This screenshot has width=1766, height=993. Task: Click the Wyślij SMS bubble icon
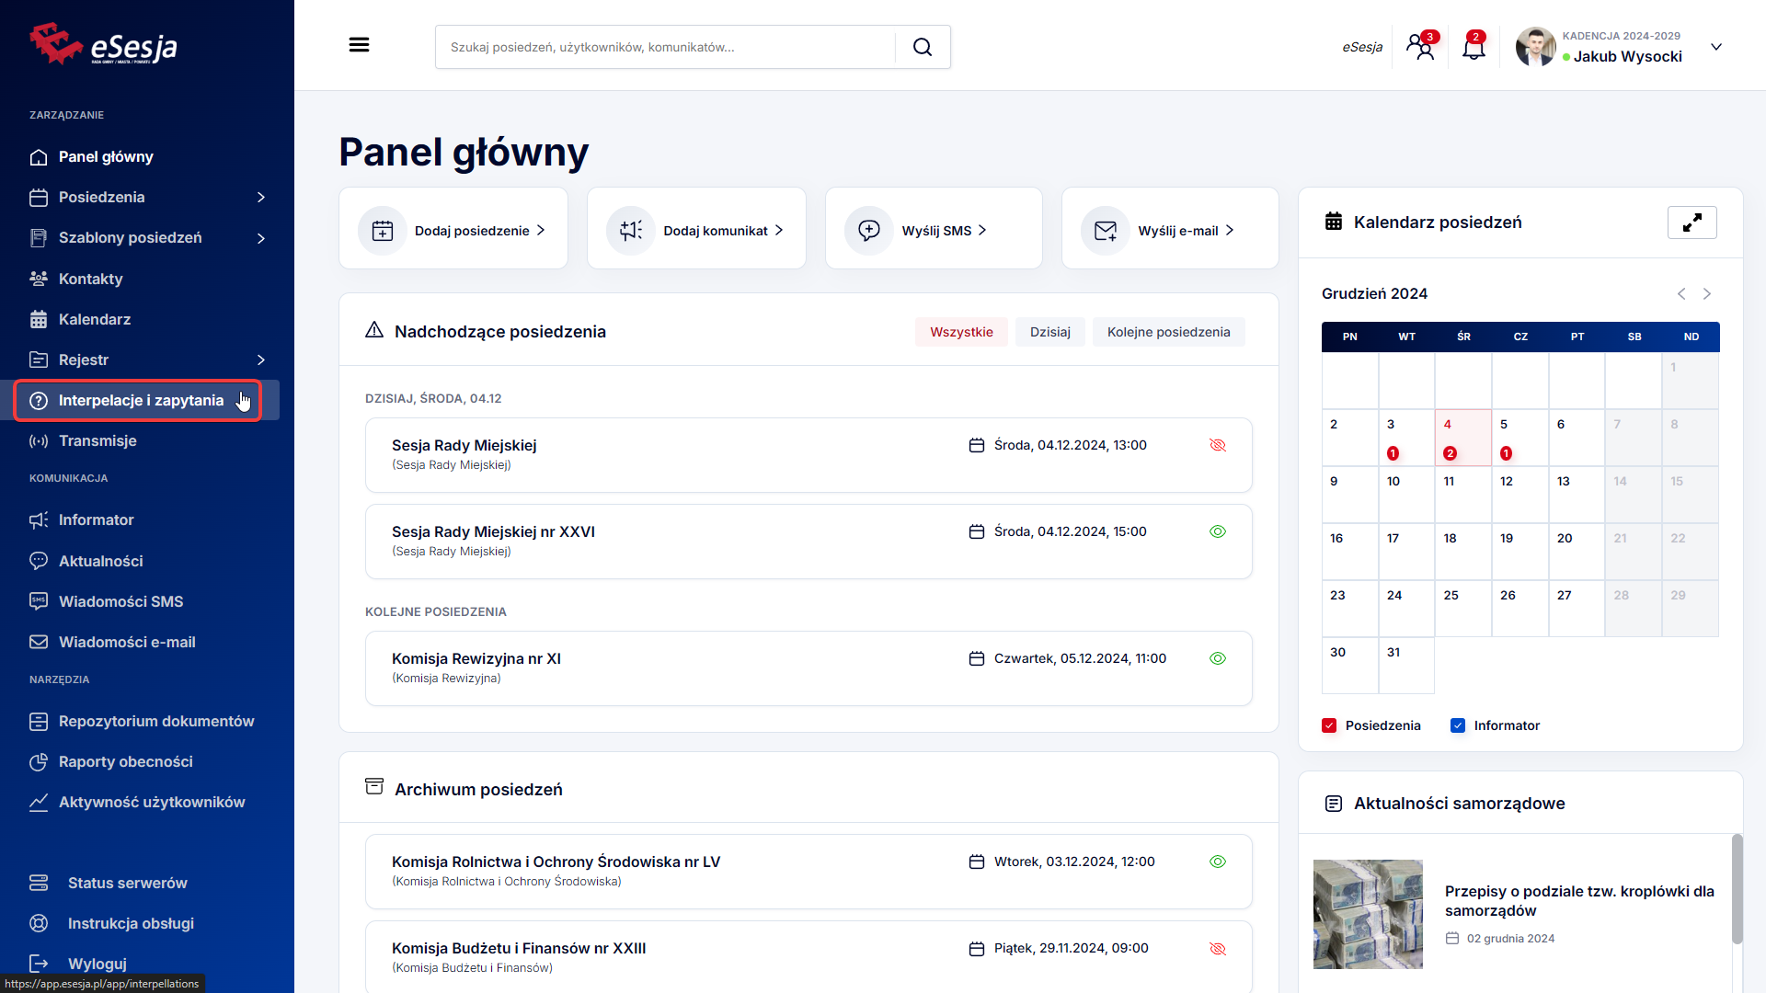click(869, 230)
